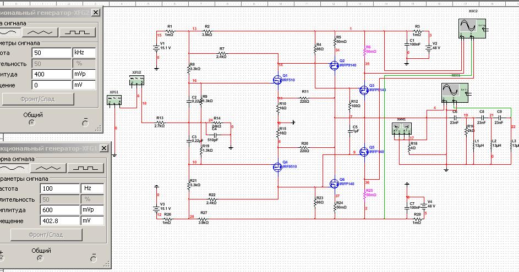Select resistor R18 4Ω load
This screenshot has height=272, width=519.
(x=409, y=148)
